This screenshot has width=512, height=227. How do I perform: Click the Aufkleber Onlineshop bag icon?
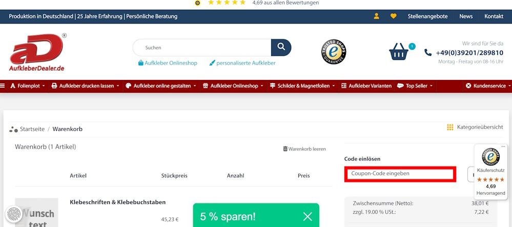coord(141,63)
